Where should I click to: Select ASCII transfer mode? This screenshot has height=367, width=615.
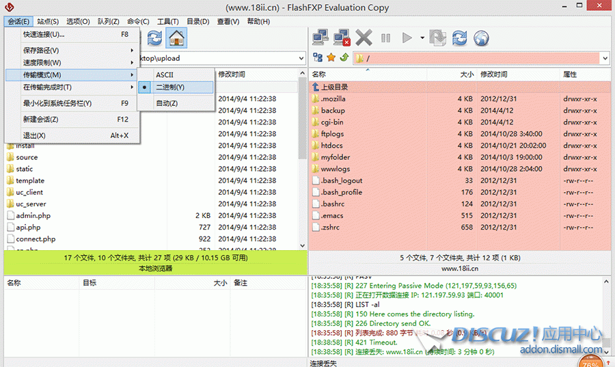[165, 74]
